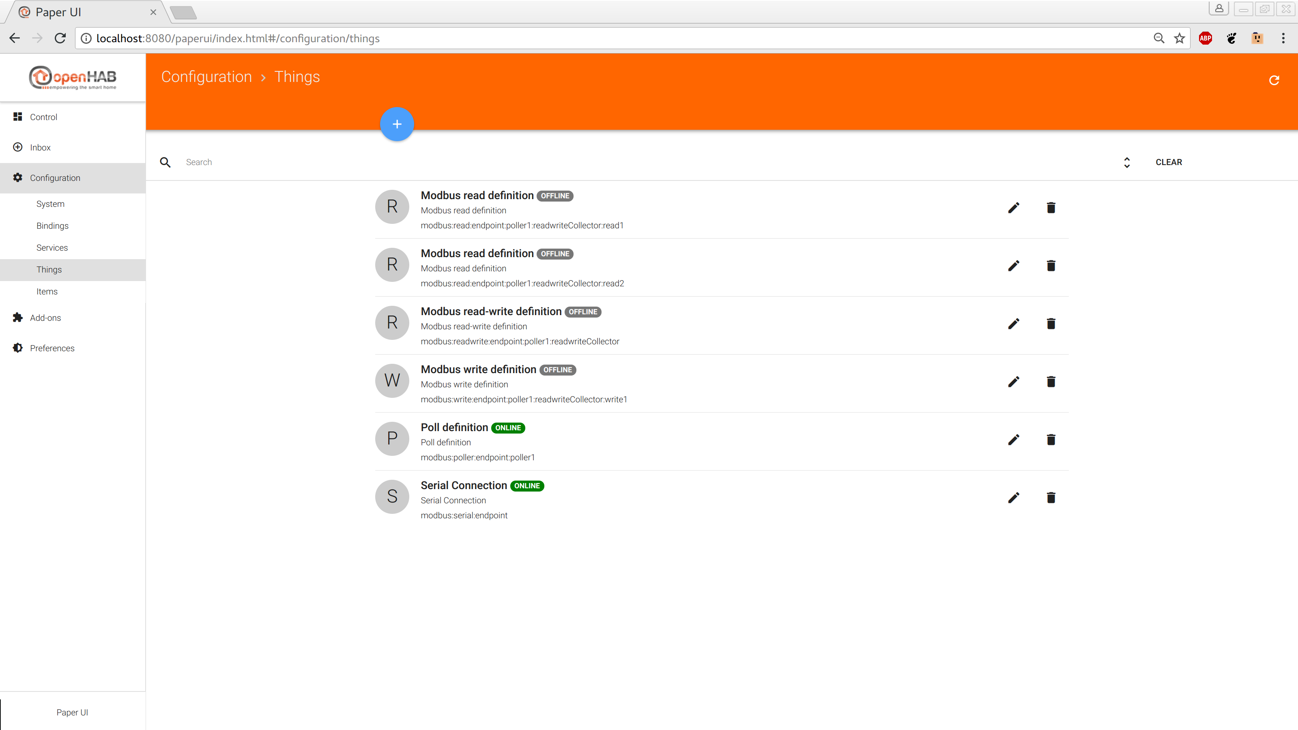Image resolution: width=1298 pixels, height=730 pixels.
Task: Click the Configuration breadcrumb link
Action: pos(206,77)
